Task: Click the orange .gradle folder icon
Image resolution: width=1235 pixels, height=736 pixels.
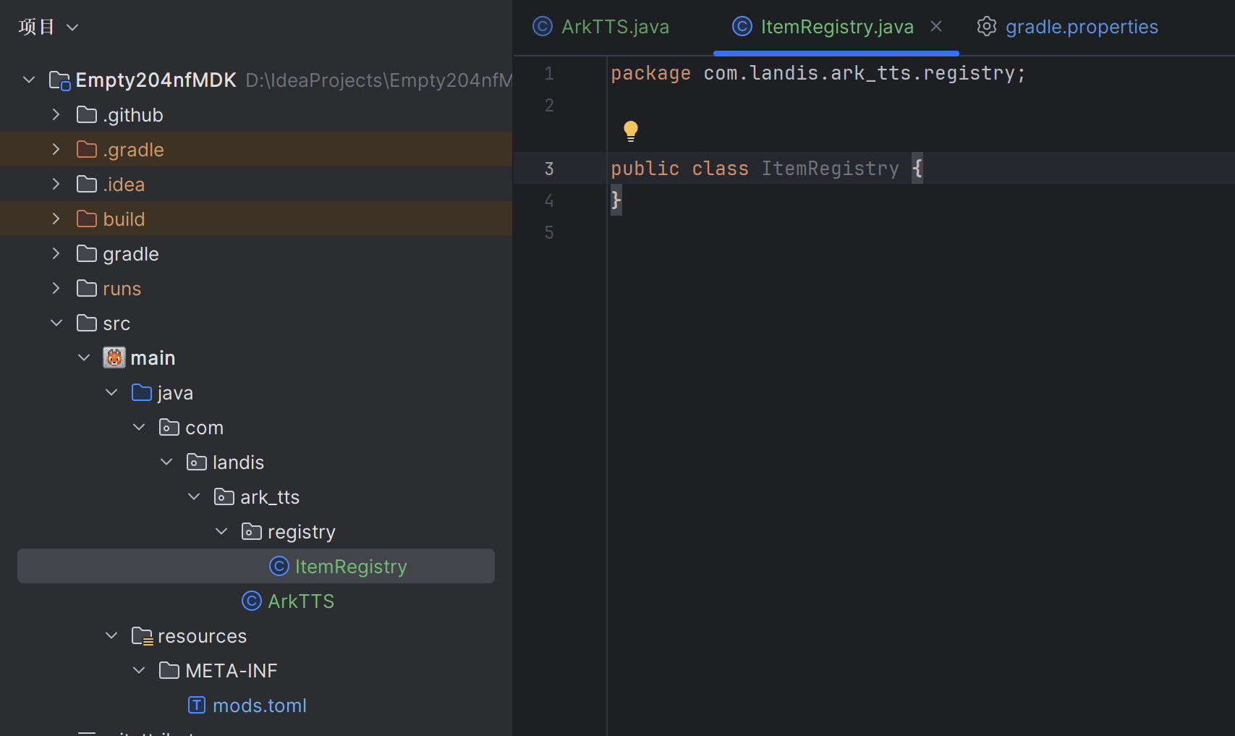Action: point(87,149)
